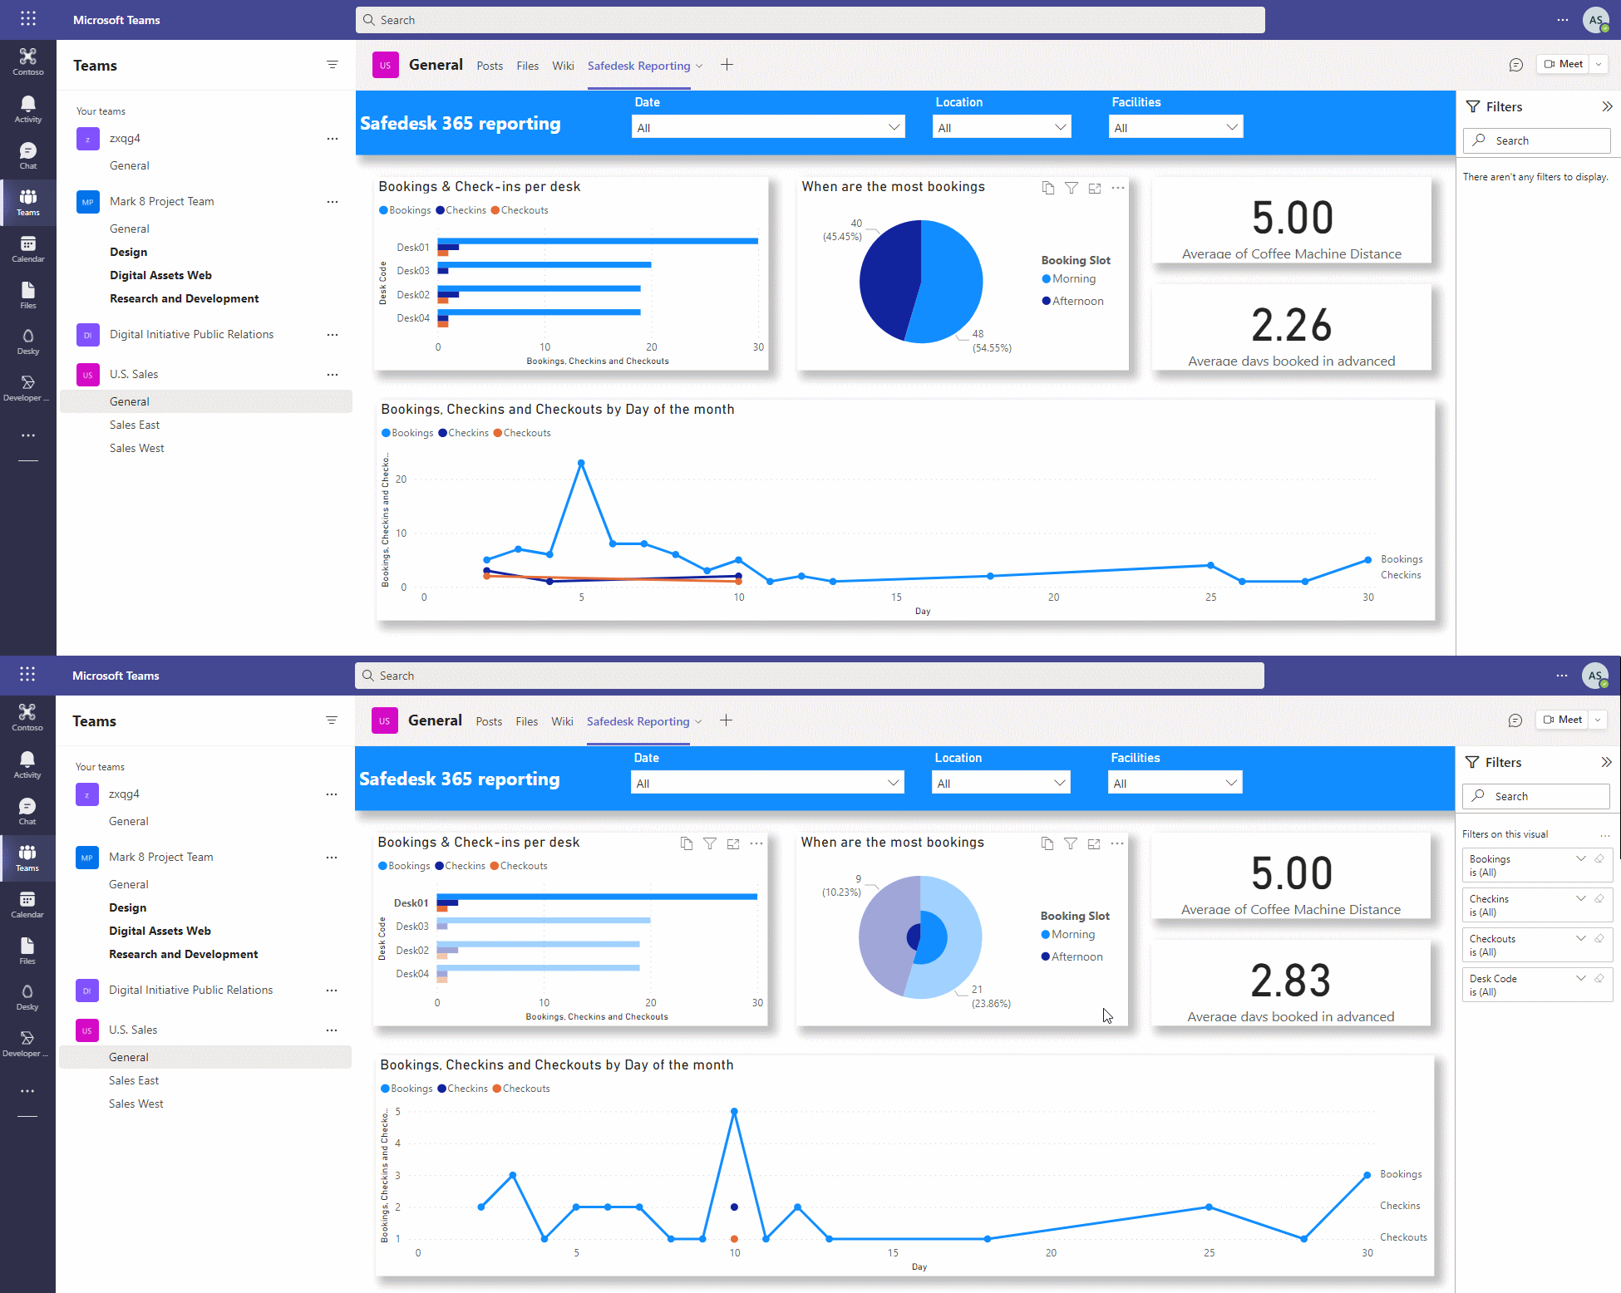Click Checkouts legend marker in upper window desk chart

coord(495,210)
